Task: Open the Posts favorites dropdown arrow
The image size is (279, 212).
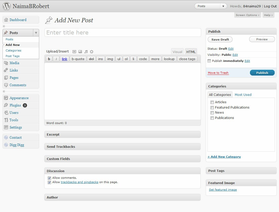Action: tap(223, 6)
